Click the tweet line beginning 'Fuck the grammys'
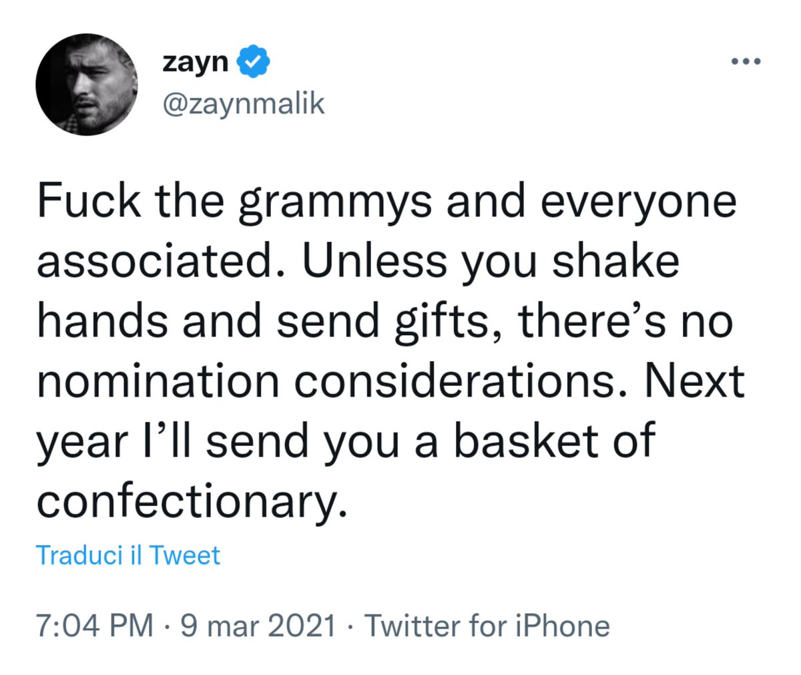Screen dimensions: 801x675 (387, 202)
